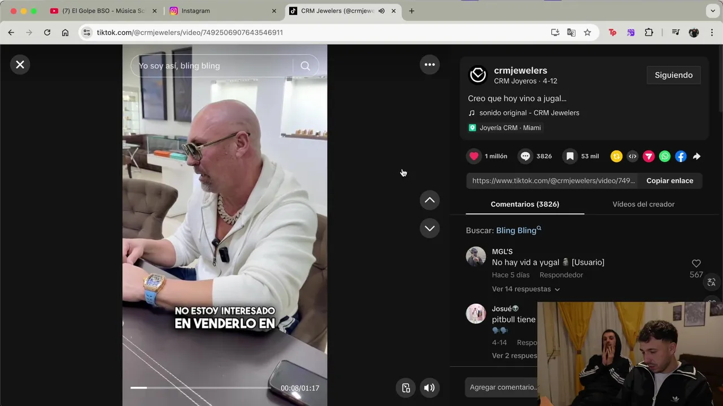Open Chrome three-dot menu

point(712,33)
